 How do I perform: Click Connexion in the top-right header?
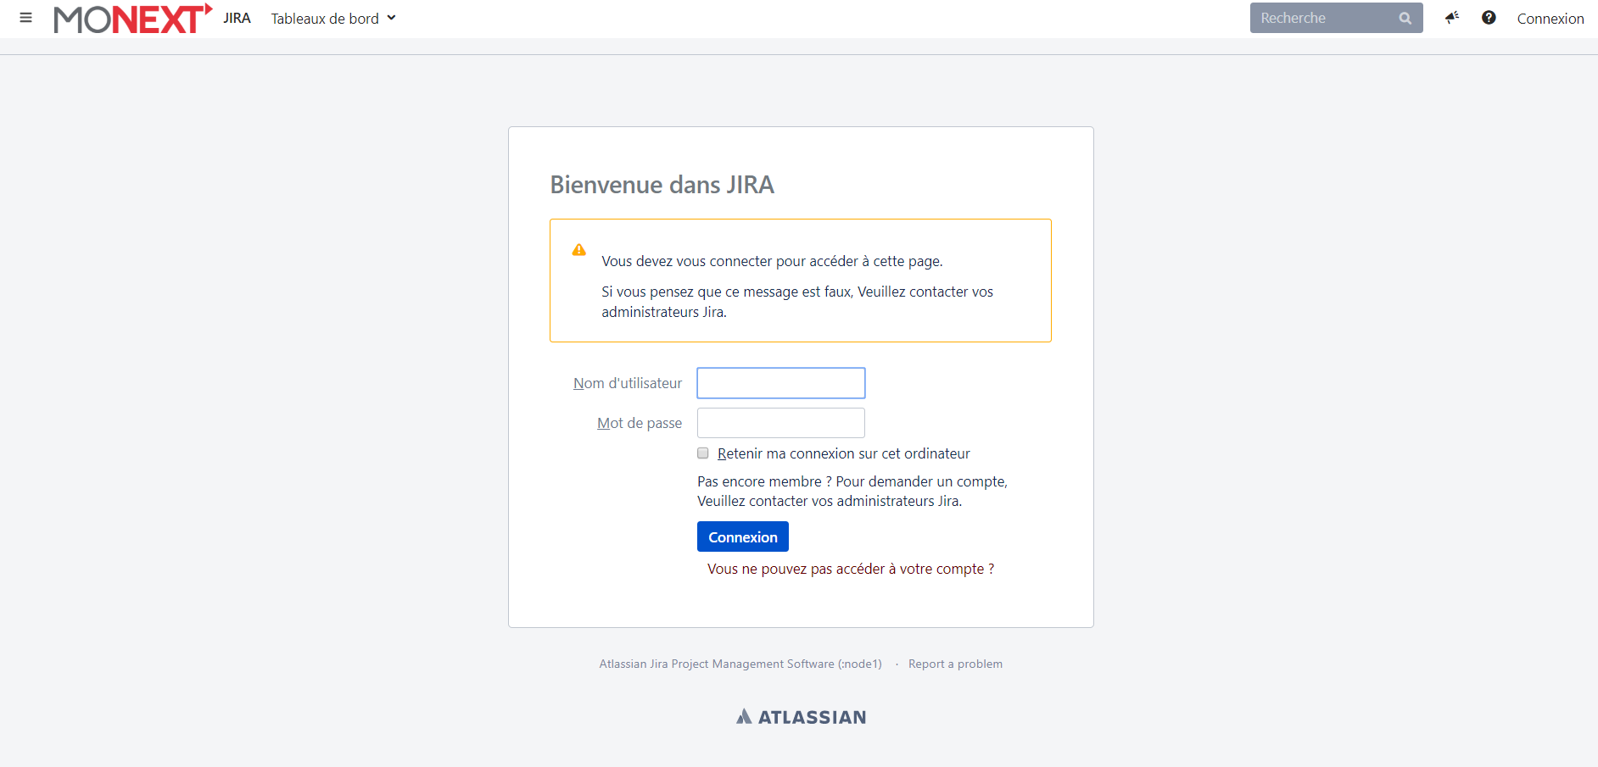(1550, 19)
